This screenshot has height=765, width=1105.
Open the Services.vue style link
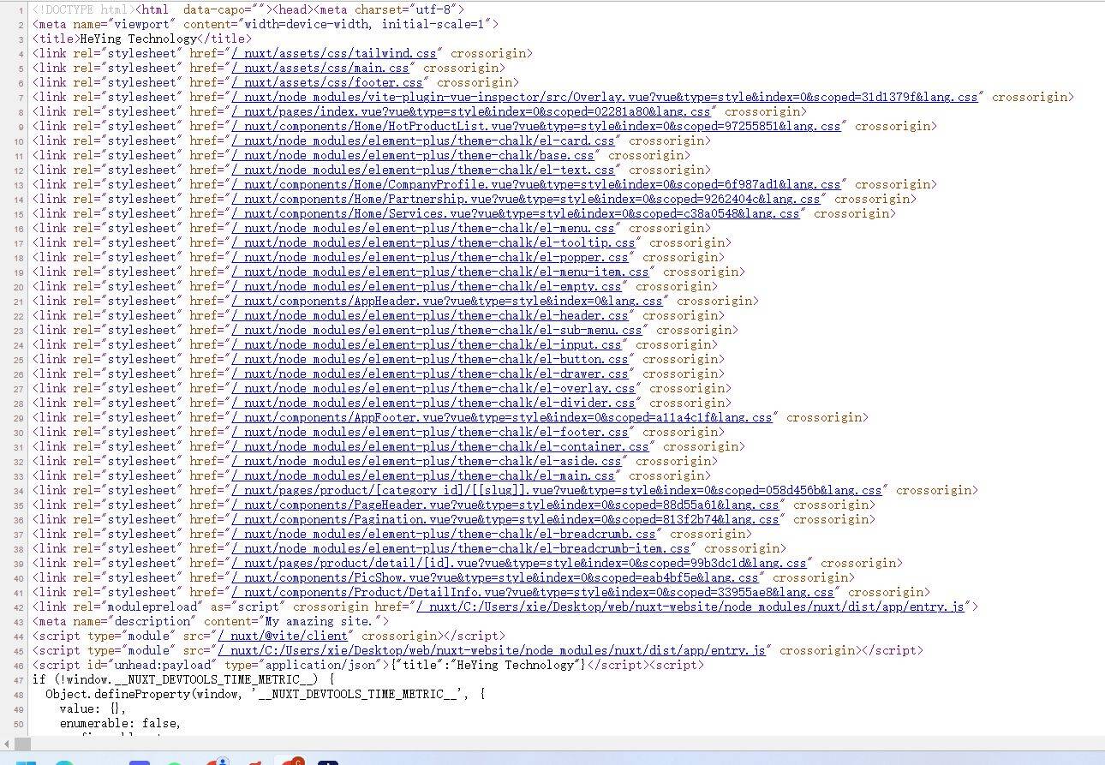click(516, 213)
